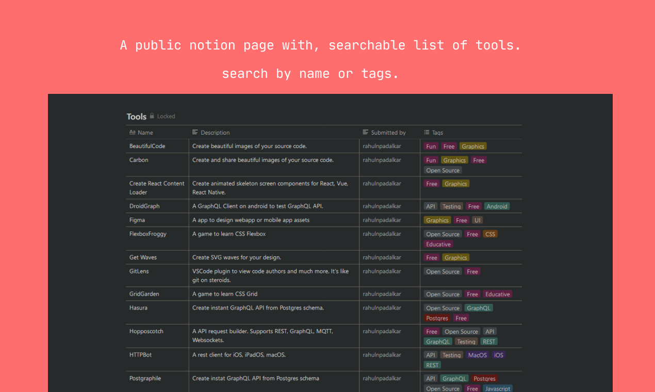This screenshot has width=655, height=392.
Task: Open the Figma tool page
Action: coord(137,220)
